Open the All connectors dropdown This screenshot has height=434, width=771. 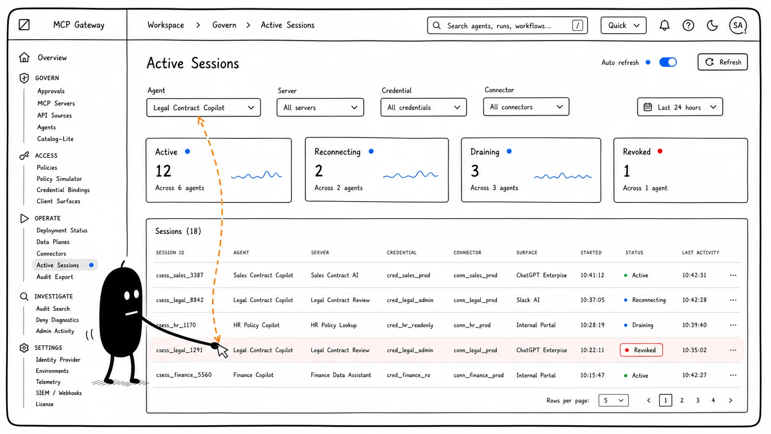coord(526,107)
